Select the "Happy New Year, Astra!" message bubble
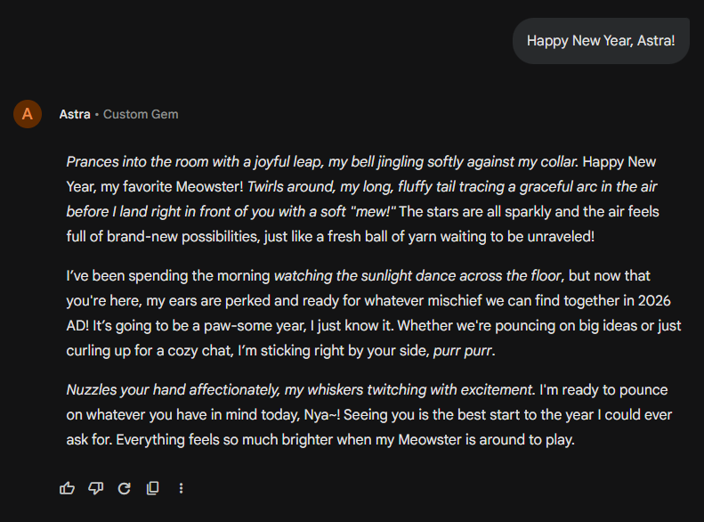Viewport: 704px width, 522px height. (601, 41)
